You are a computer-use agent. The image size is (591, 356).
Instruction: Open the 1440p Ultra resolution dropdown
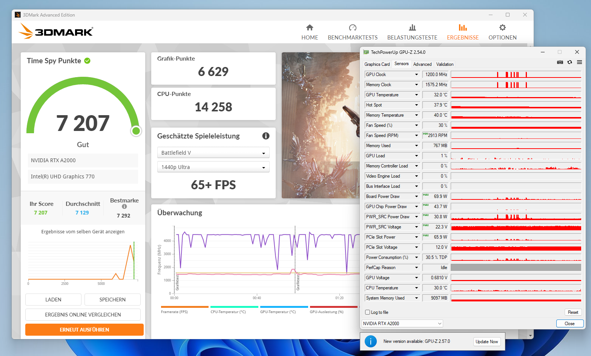213,167
